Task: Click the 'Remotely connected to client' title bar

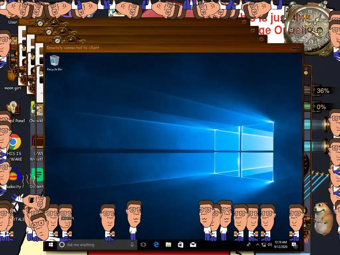Action: pyautogui.click(x=173, y=48)
